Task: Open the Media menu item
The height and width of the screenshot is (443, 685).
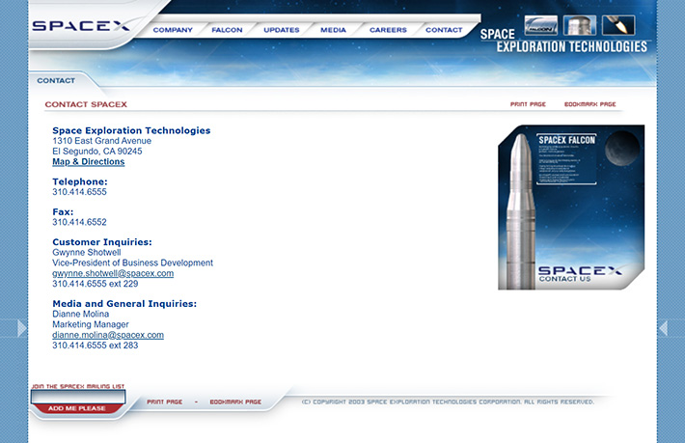Action: (333, 30)
